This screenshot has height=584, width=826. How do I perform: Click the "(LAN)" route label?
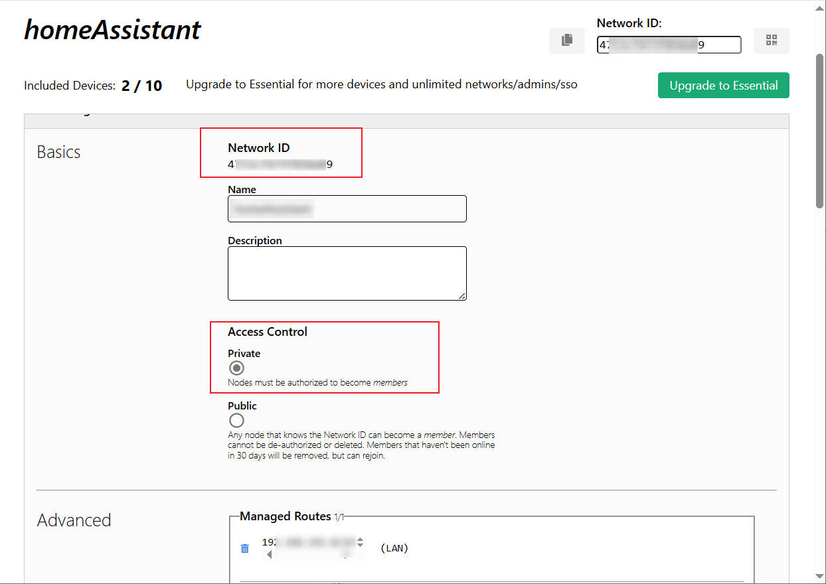394,548
